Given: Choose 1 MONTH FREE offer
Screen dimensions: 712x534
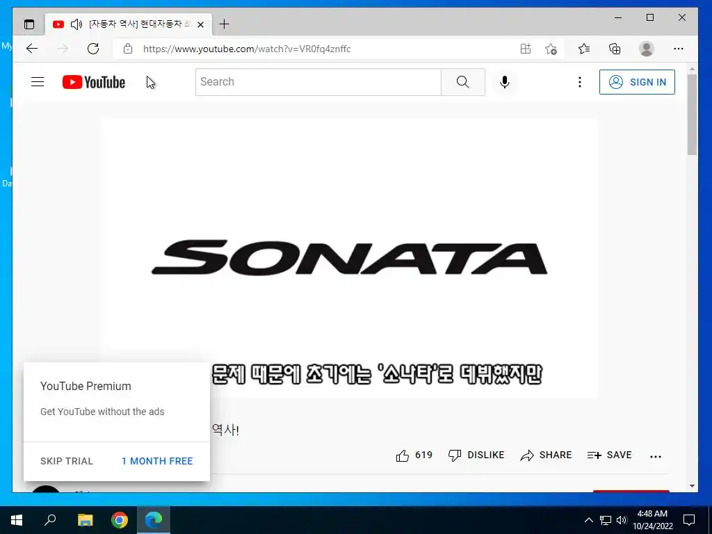Looking at the screenshot, I should (x=157, y=462).
